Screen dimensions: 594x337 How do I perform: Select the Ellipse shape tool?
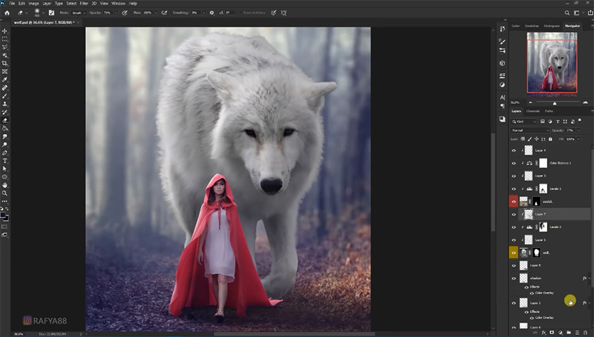coord(5,178)
